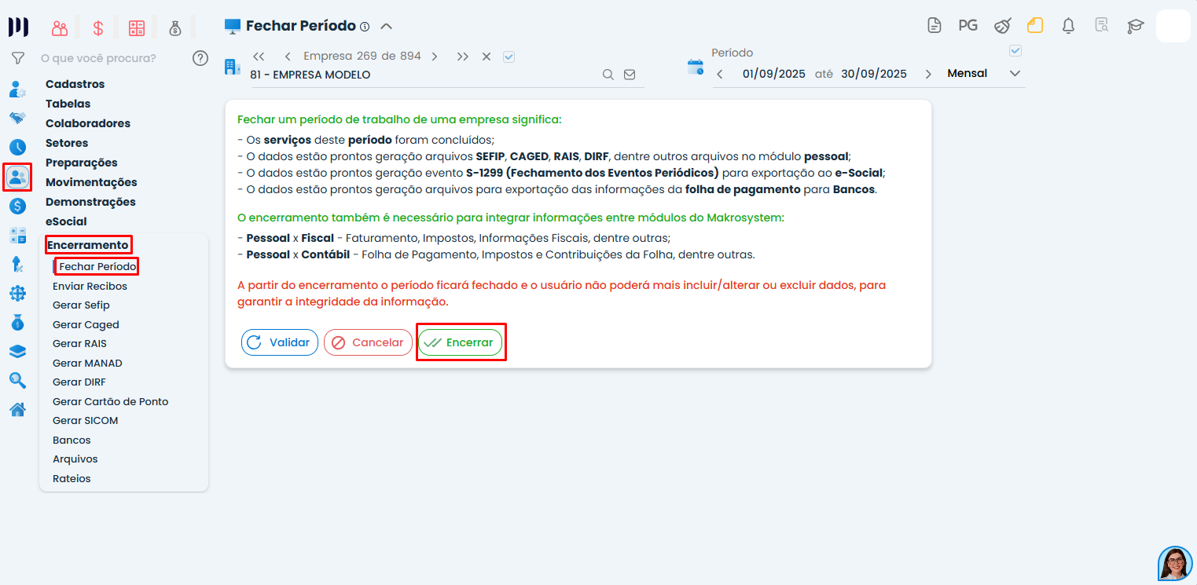Go to next company arrow
The image size is (1197, 585).
click(435, 57)
